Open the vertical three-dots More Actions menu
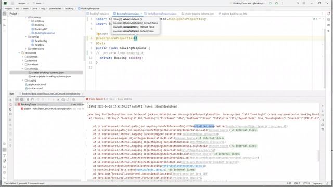 pos(283,3)
